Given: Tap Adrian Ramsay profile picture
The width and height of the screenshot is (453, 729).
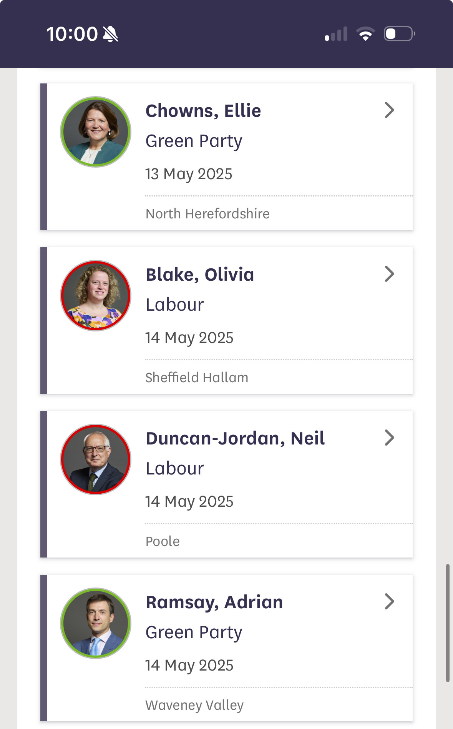Looking at the screenshot, I should 96,623.
